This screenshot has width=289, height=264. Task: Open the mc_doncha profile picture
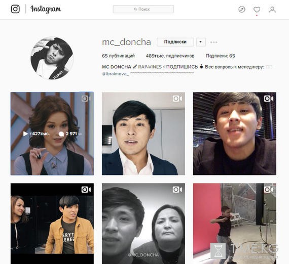(52, 58)
